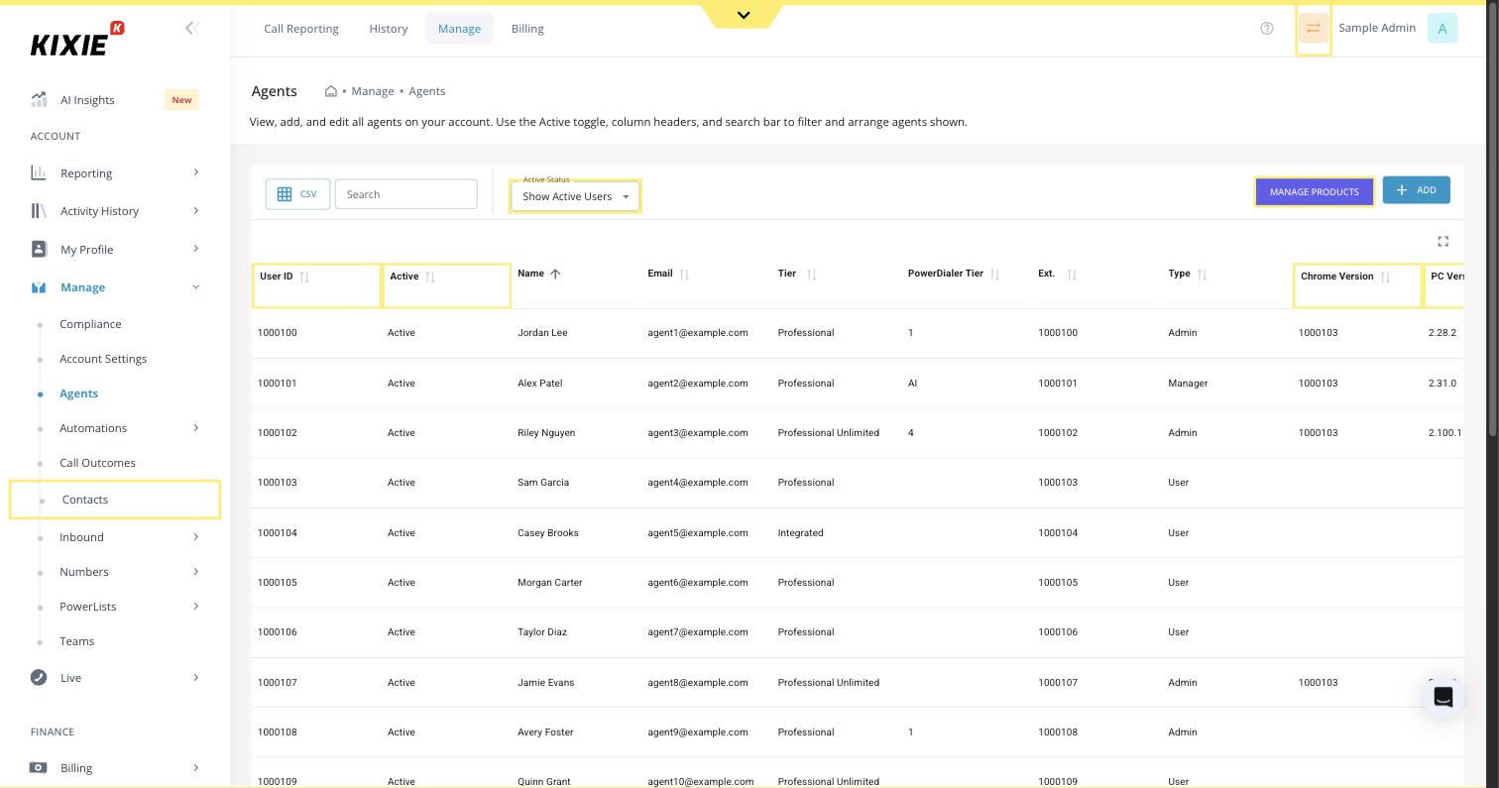
Task: Sort by Type column arrows
Action: coord(1203,275)
